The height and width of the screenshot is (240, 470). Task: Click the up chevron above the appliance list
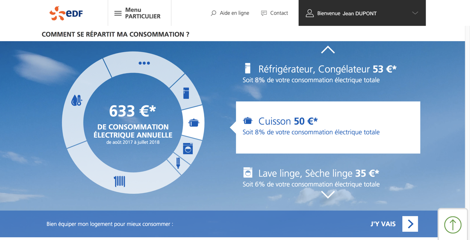(327, 50)
